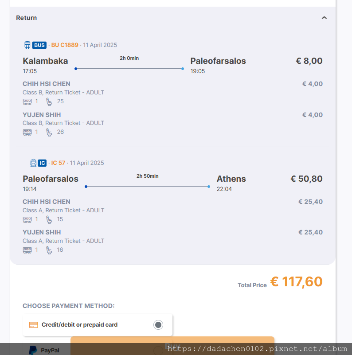Click the seat icon next to seat 15
Image resolution: width=352 pixels, height=355 pixels.
point(49,220)
